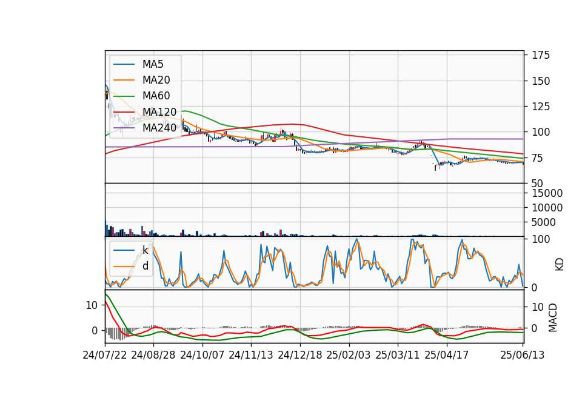The width and height of the screenshot is (582, 418).
Task: Click the MA120 legend label
Action: coord(159,112)
